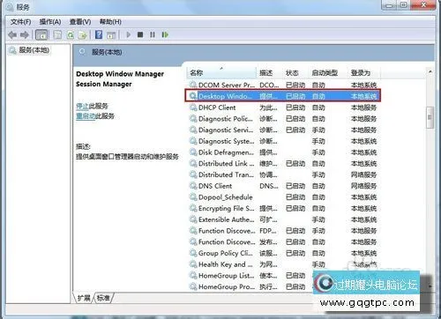Click the Export List toolbar icon

(x=83, y=35)
